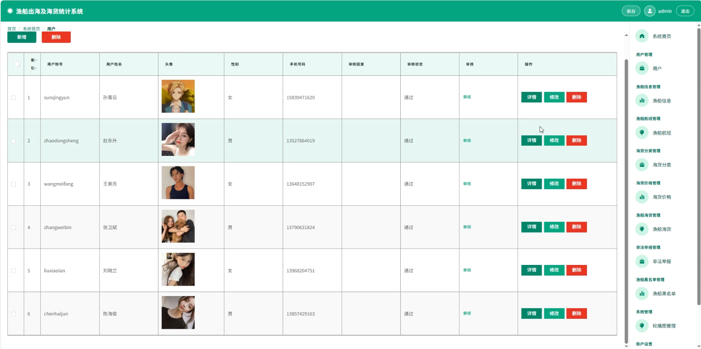The width and height of the screenshot is (701, 349).
Task: Open the 渔船信息 sidebar menu item
Action: click(661, 101)
